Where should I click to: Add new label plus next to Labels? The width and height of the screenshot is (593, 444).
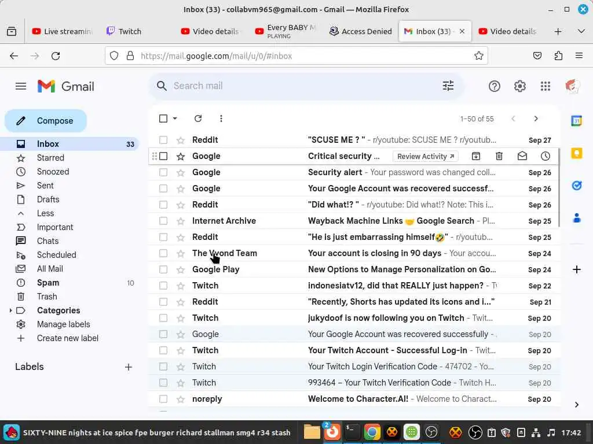[128, 367]
